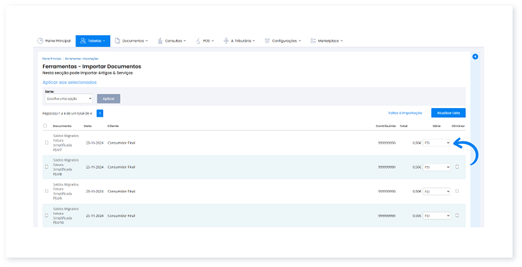
Task: Open the Série dropdown for row FS 0/7
Action: (437, 143)
